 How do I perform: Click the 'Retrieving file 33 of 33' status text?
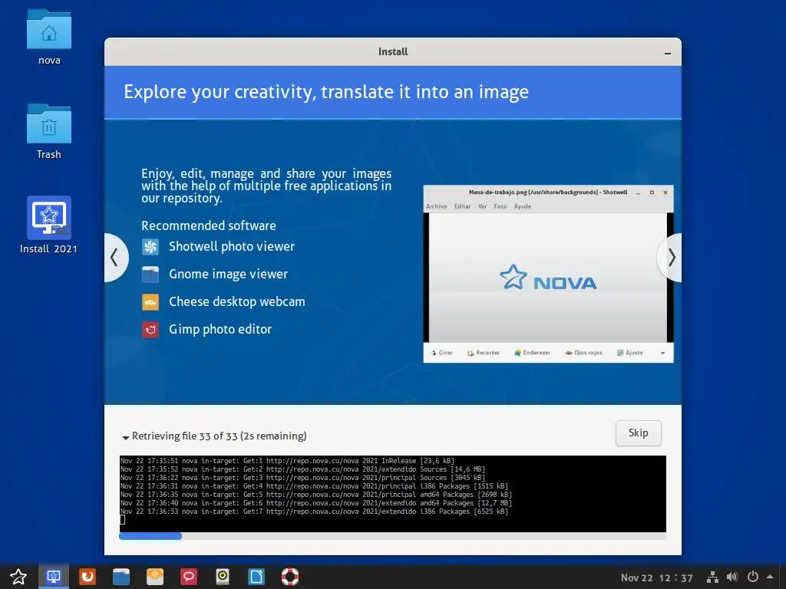coord(219,436)
